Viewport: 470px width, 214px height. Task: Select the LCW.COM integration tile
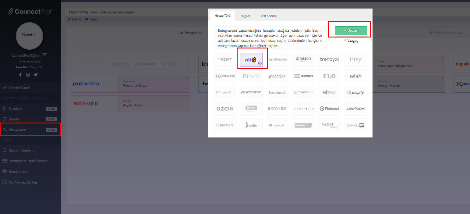tap(355, 109)
